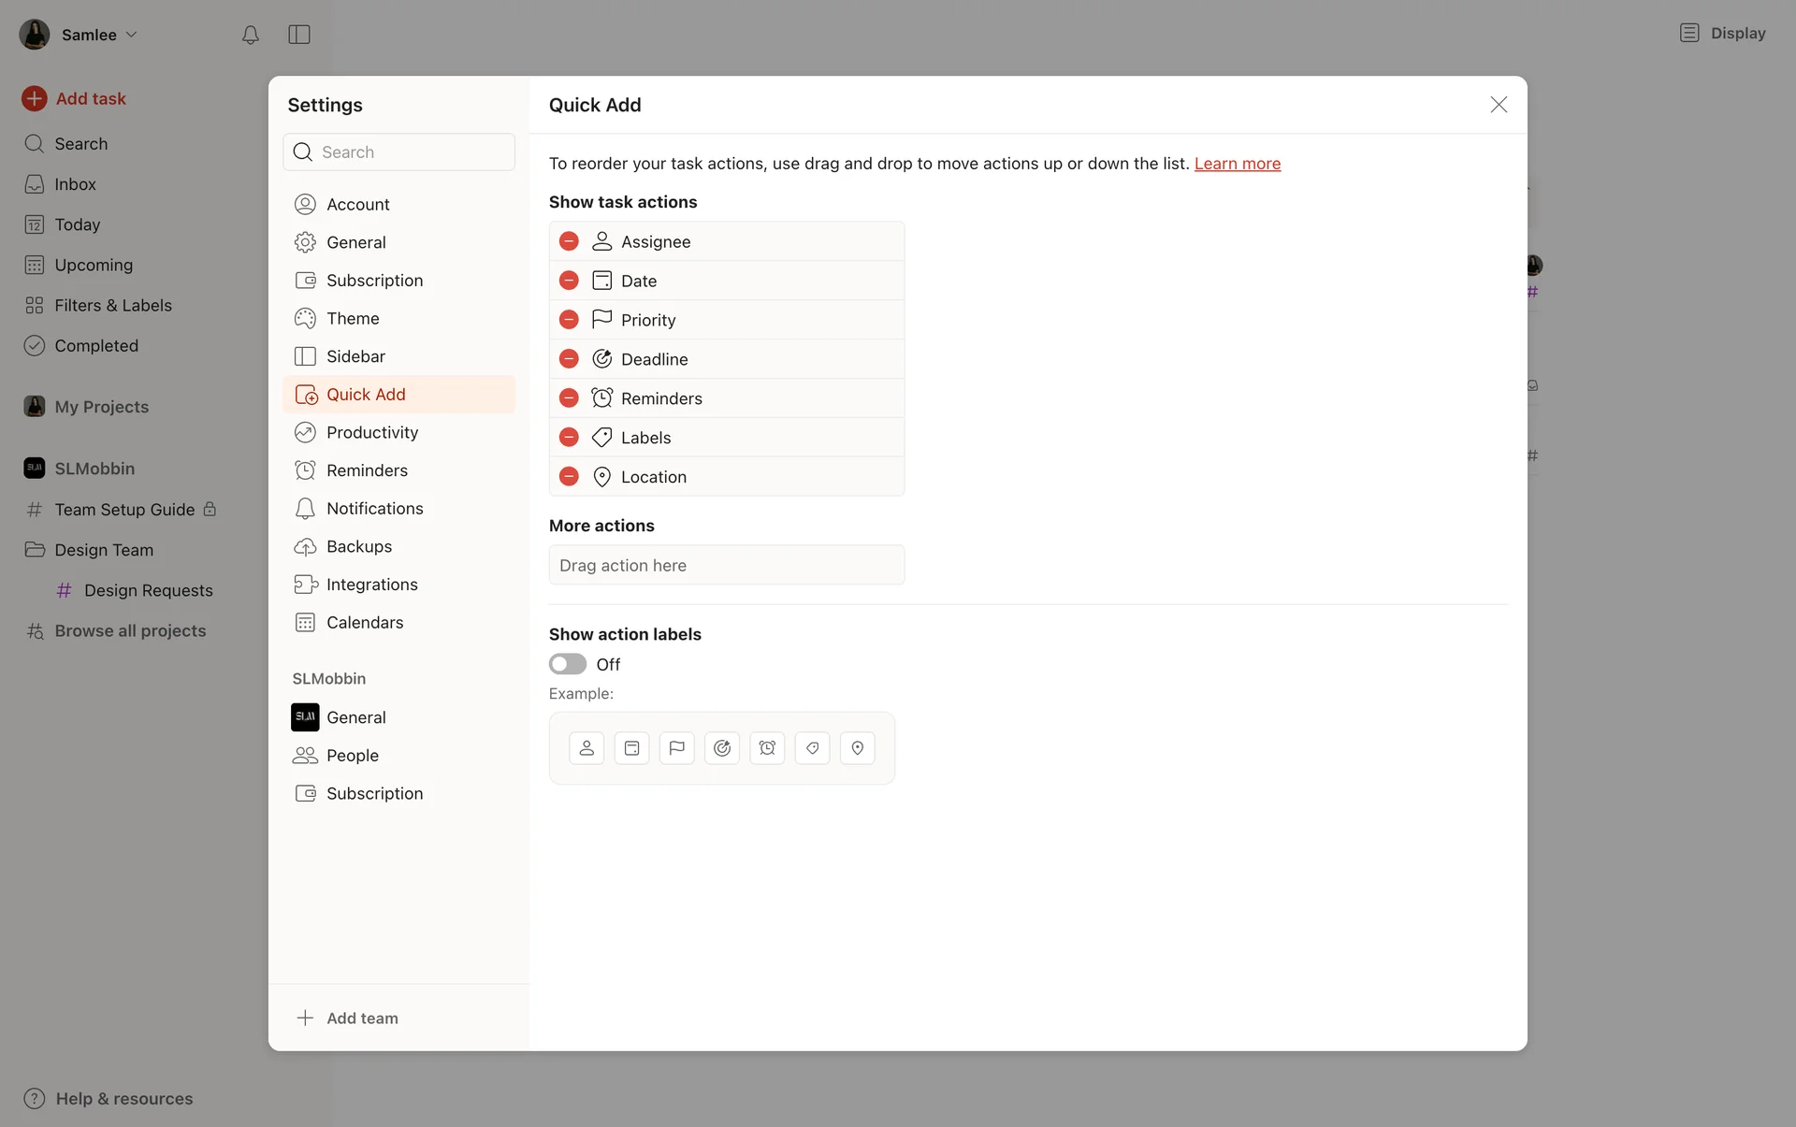Open Productivity settings
Screen dimensions: 1796x1127
click(371, 432)
